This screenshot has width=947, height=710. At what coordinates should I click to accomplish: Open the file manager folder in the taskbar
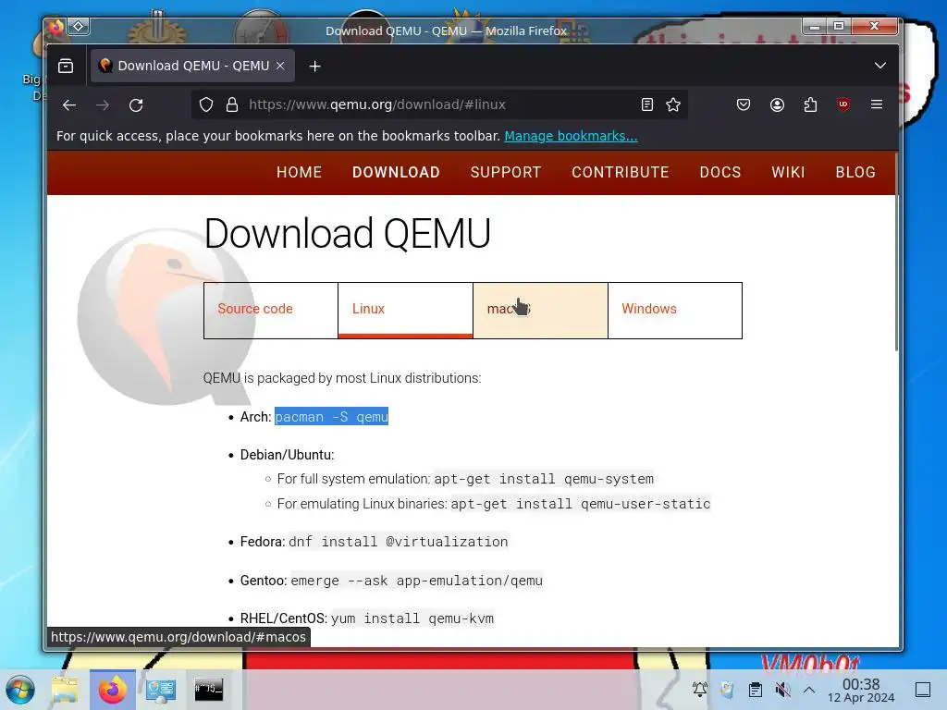pyautogui.click(x=65, y=690)
